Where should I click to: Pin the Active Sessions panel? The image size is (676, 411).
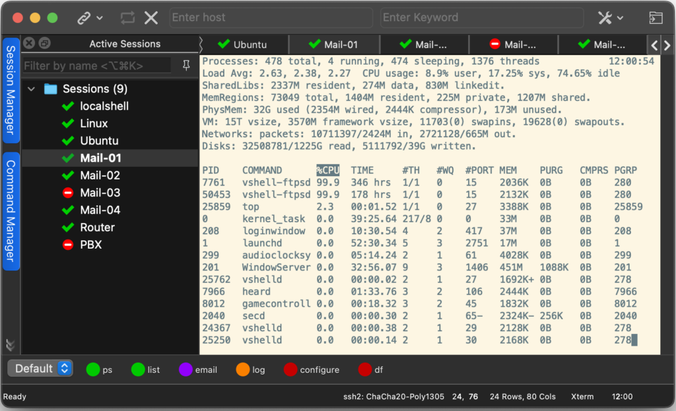click(x=186, y=65)
